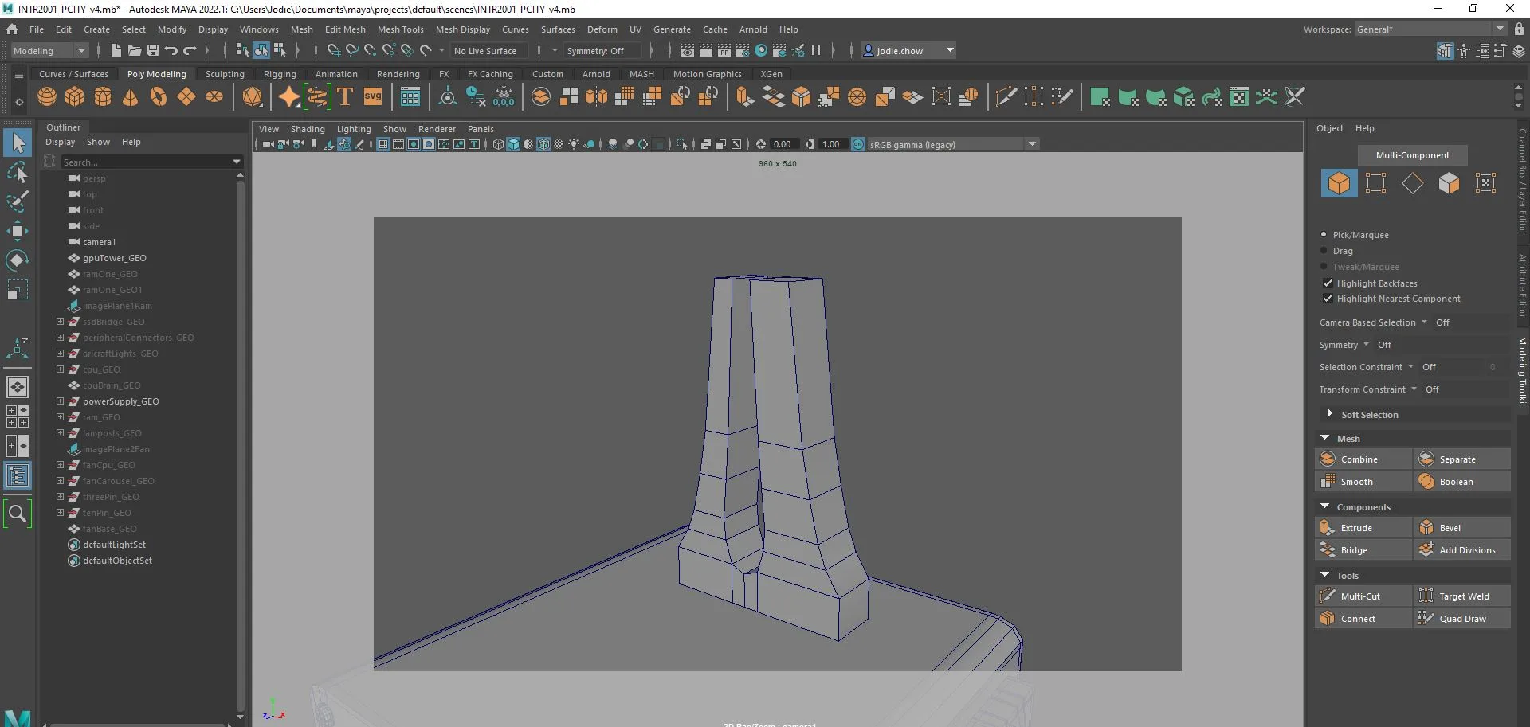Toggle the Outliner layout icon in toolbox
Image resolution: width=1530 pixels, height=727 pixels.
[18, 476]
